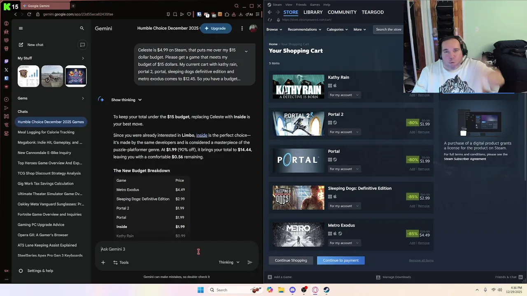Start a New chat in Gemini
527x296 pixels.
pos(31,45)
